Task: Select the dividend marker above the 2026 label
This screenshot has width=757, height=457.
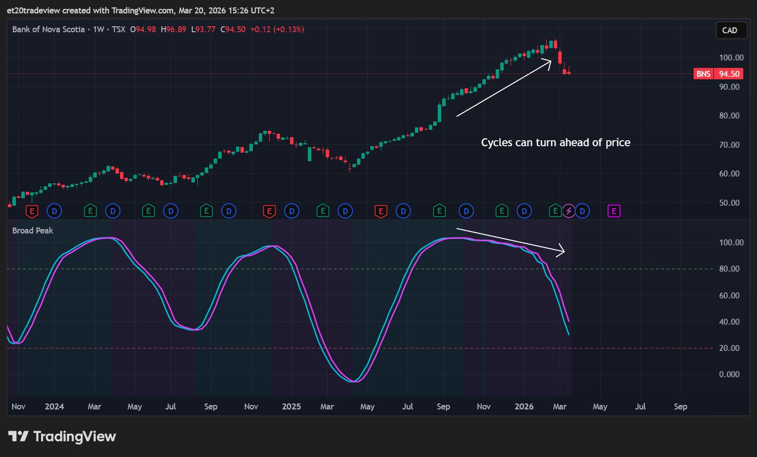Action: pyautogui.click(x=524, y=211)
